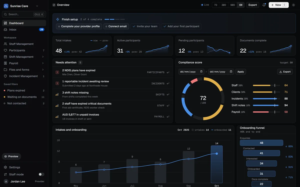
Task: Toggle the onboarded legend in the chart
Action: click(x=221, y=130)
